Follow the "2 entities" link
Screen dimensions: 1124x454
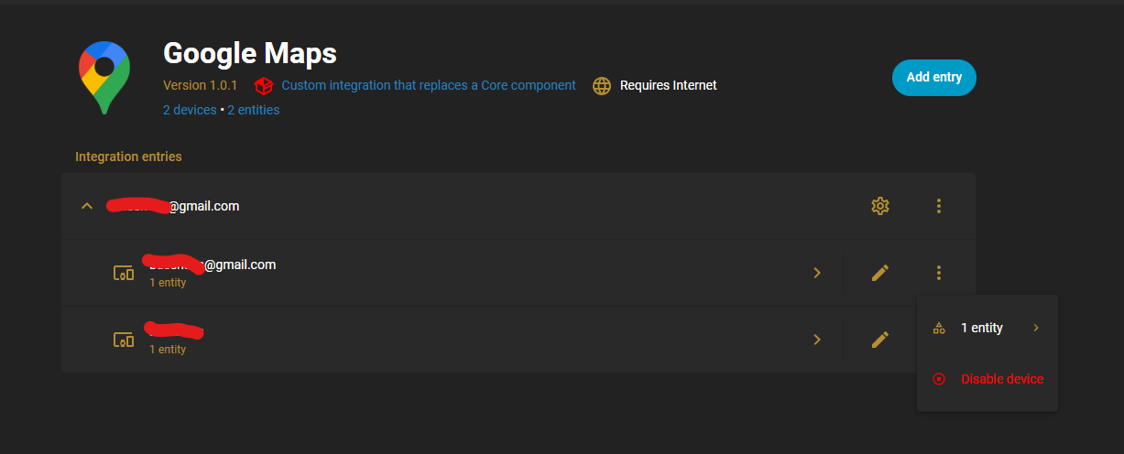(x=254, y=110)
